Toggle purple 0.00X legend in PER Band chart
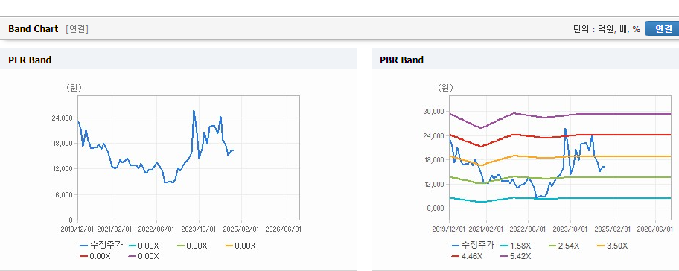The height and width of the screenshot is (271, 679). pos(144,256)
